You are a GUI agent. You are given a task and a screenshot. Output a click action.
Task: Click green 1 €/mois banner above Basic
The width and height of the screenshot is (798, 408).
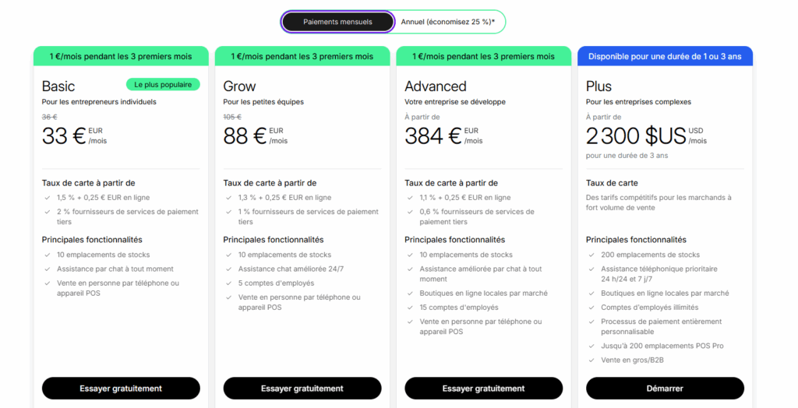click(x=121, y=56)
